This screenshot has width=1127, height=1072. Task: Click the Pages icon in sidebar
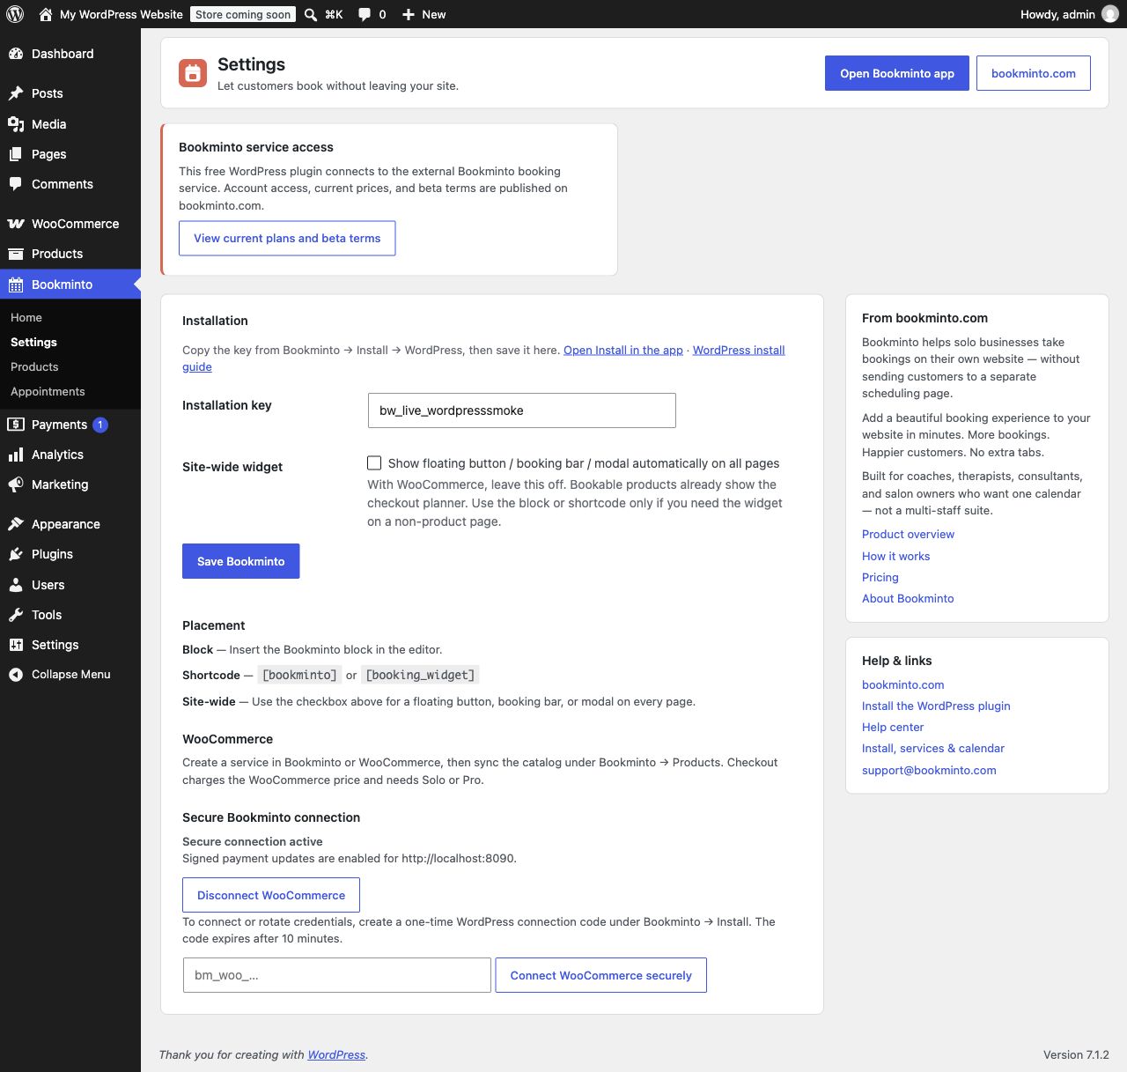[16, 154]
